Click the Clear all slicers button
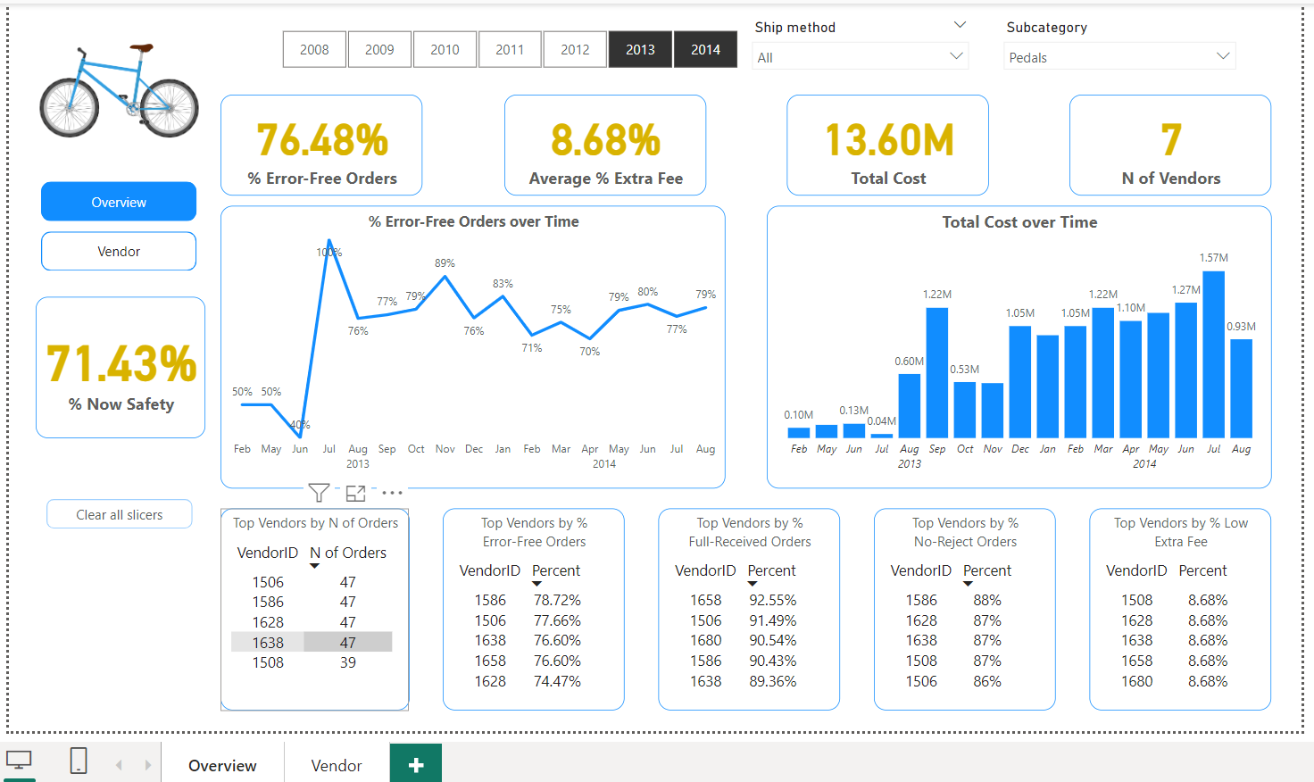This screenshot has height=782, width=1314. click(120, 514)
